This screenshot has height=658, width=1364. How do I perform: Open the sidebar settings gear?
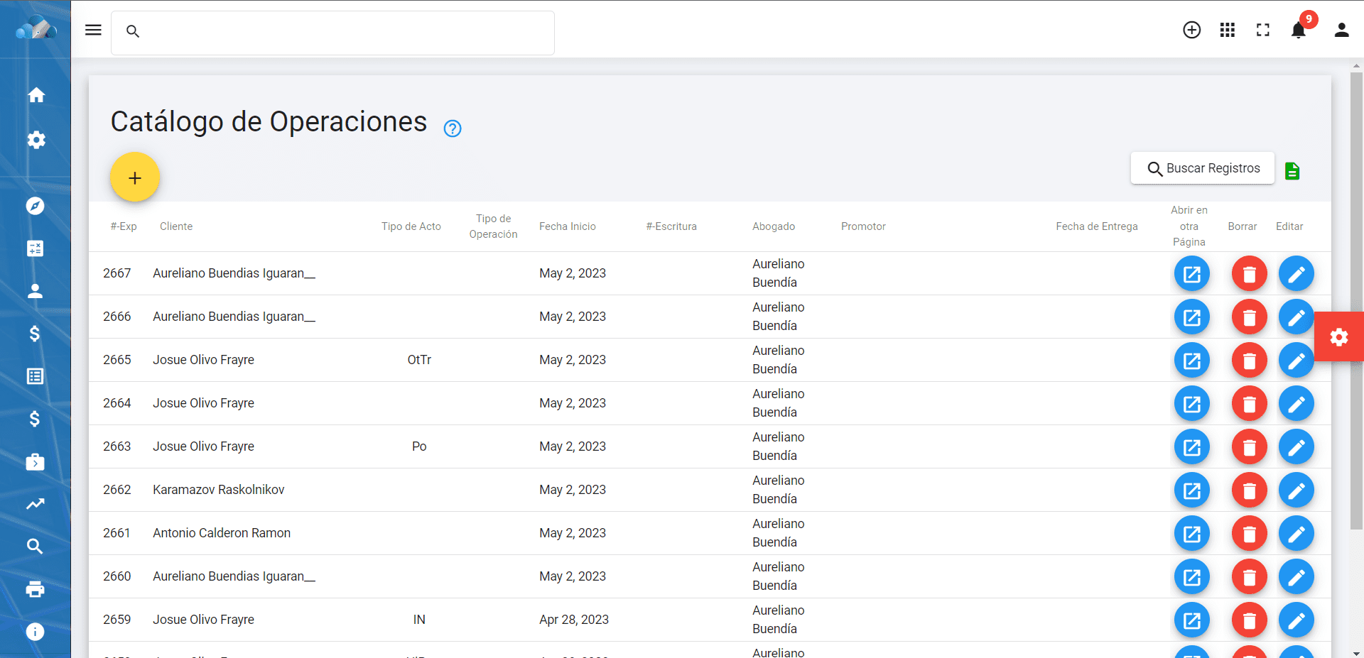[36, 140]
